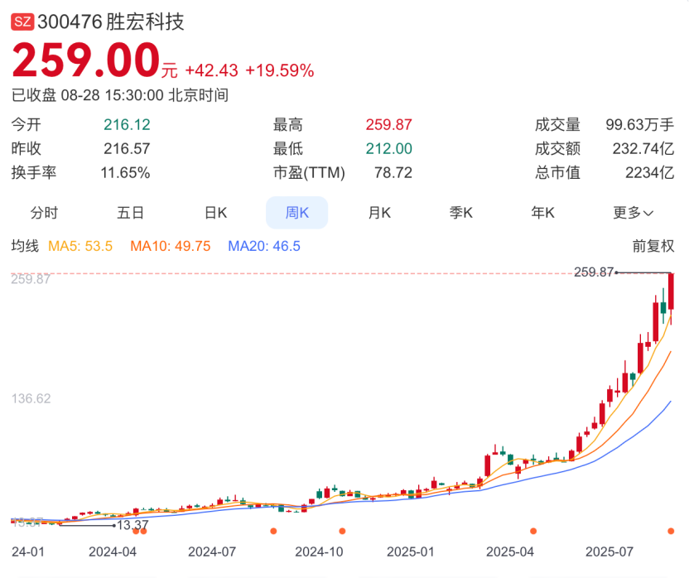Click the orange event dot at chart's right end
The image size is (689, 578).
point(671,531)
